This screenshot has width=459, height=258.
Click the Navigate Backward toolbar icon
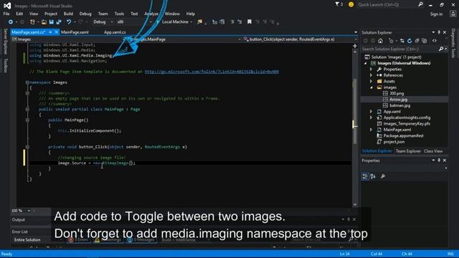[x=10, y=22]
